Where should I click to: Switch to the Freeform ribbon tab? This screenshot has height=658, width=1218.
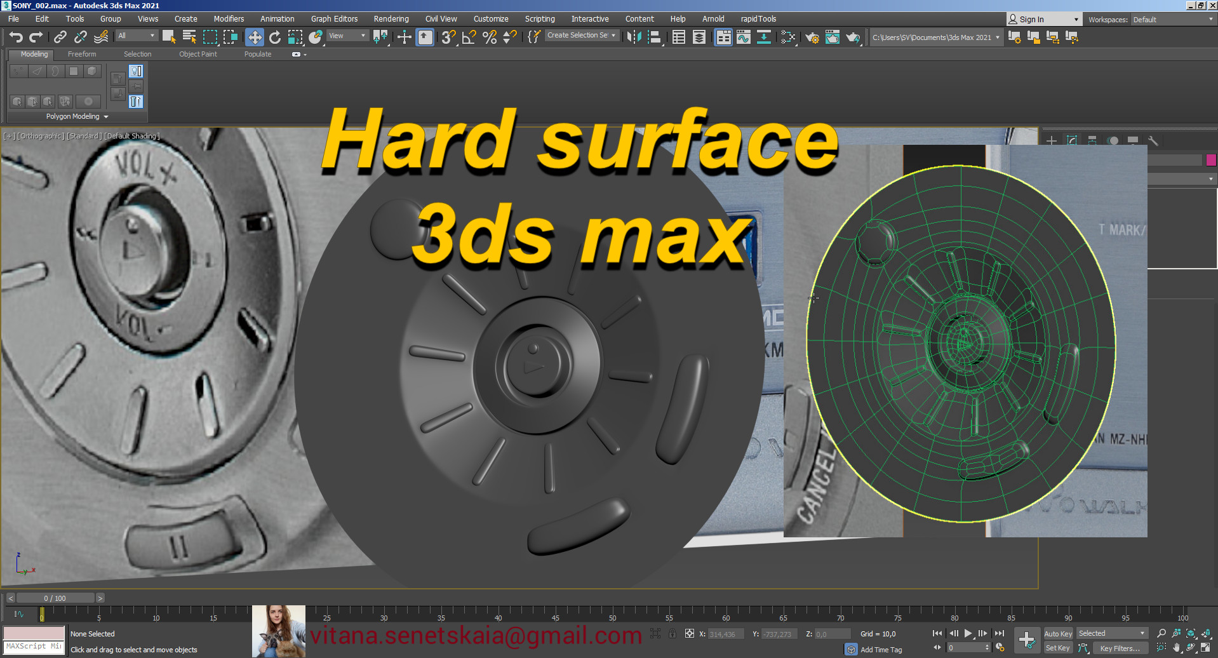(82, 55)
